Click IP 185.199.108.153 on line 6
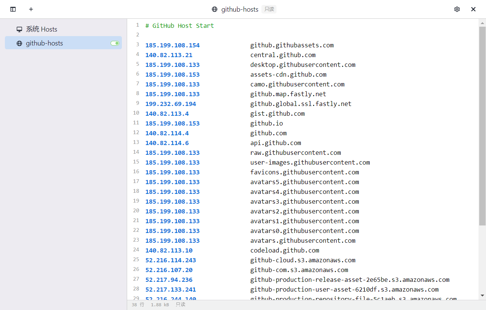 (x=173, y=74)
